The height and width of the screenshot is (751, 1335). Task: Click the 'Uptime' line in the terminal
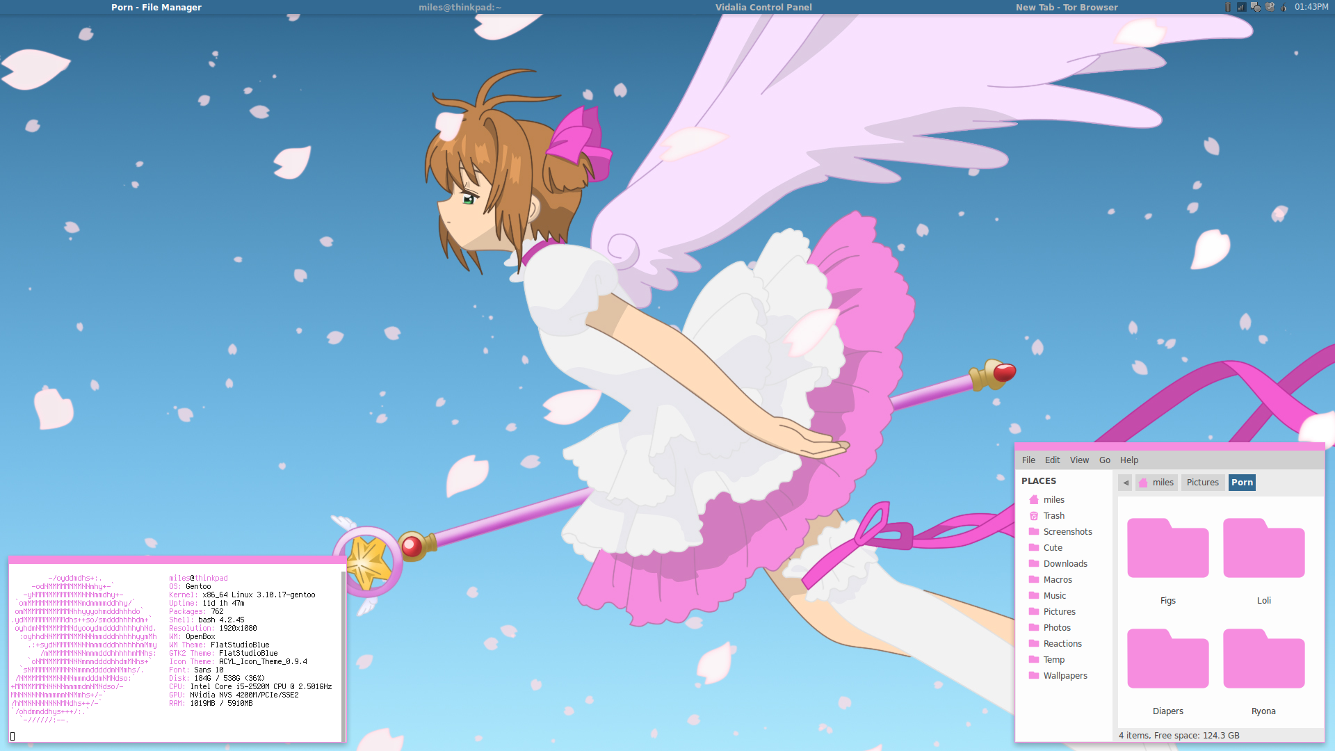coord(207,604)
